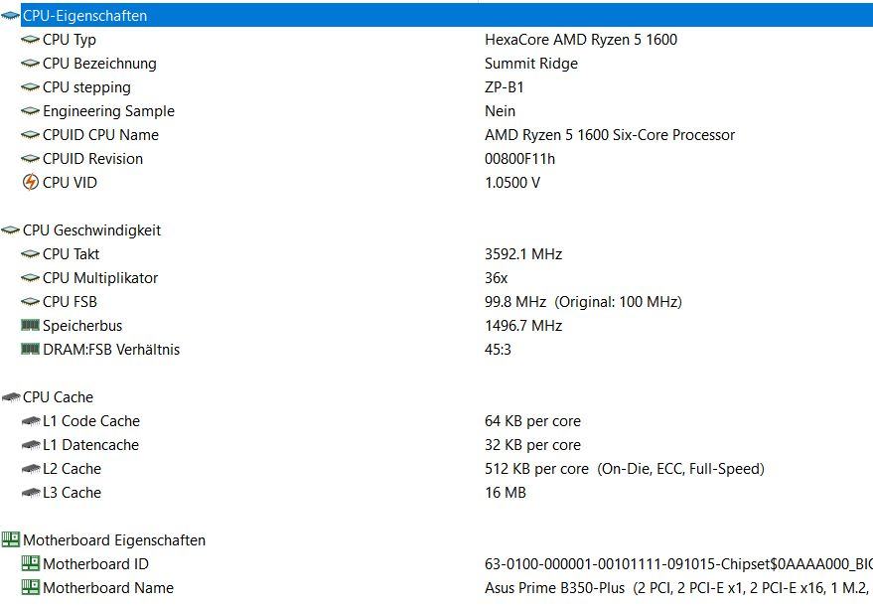The image size is (873, 607).
Task: Click the memory module icon for Speicherbus
Action: 30,325
